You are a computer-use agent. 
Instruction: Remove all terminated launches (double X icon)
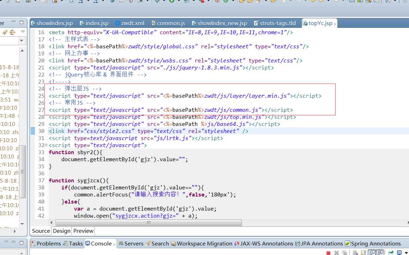pyautogui.click(x=344, y=253)
